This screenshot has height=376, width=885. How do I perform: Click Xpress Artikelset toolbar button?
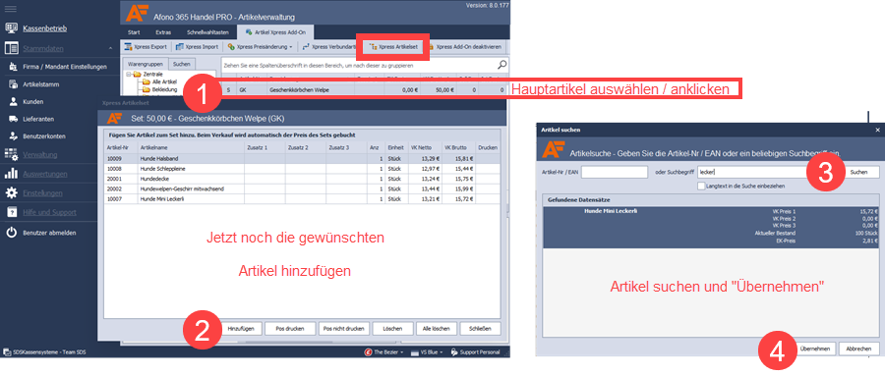point(393,47)
